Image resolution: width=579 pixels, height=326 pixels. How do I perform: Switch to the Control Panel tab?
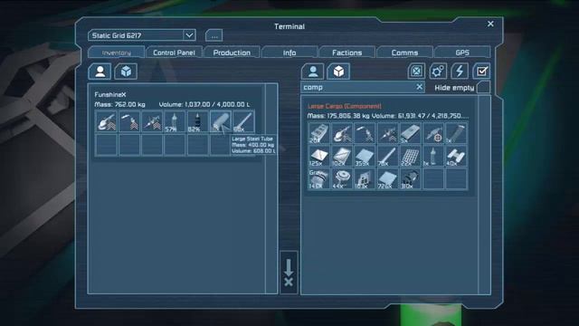pyautogui.click(x=174, y=53)
